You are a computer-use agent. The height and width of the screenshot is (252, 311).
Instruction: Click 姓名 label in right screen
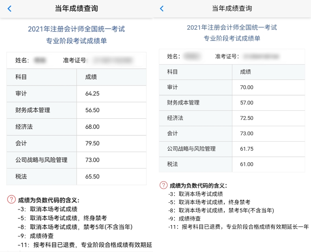click(x=173, y=57)
